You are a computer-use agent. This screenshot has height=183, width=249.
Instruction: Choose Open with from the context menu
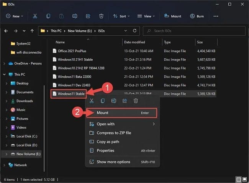(122, 124)
